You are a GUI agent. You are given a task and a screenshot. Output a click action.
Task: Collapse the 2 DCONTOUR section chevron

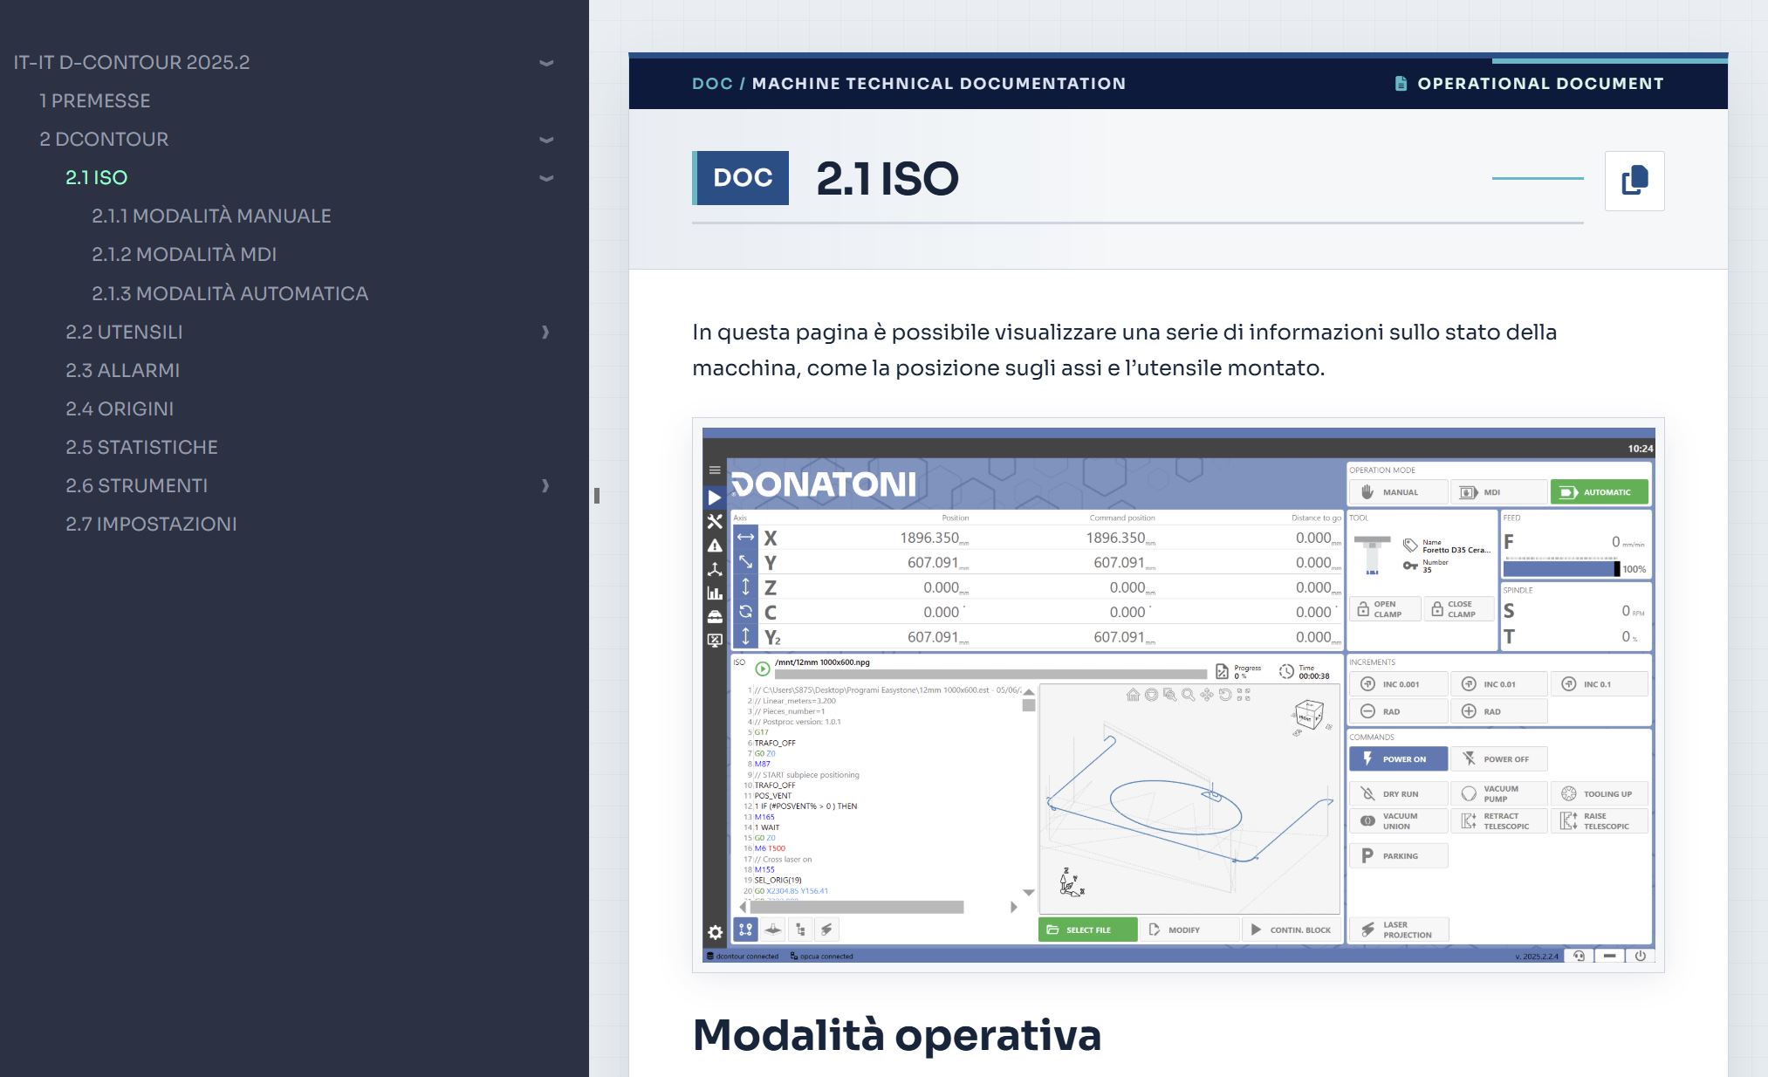click(x=546, y=140)
